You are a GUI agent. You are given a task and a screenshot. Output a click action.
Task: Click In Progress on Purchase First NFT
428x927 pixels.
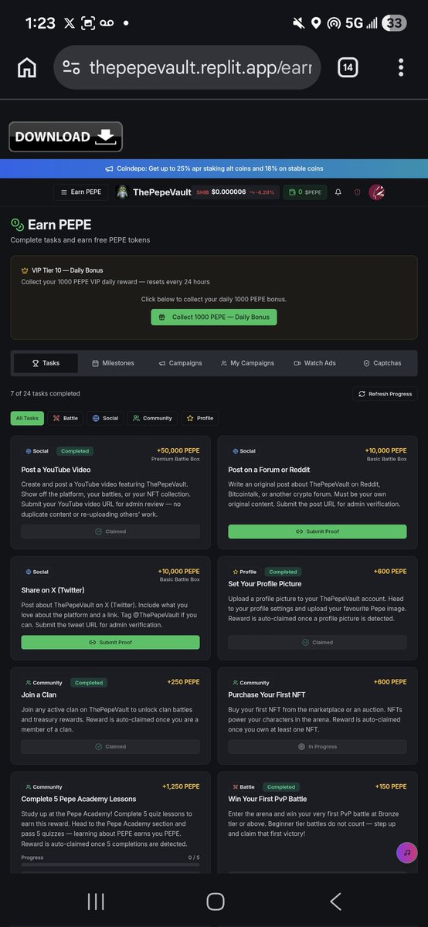pos(318,746)
